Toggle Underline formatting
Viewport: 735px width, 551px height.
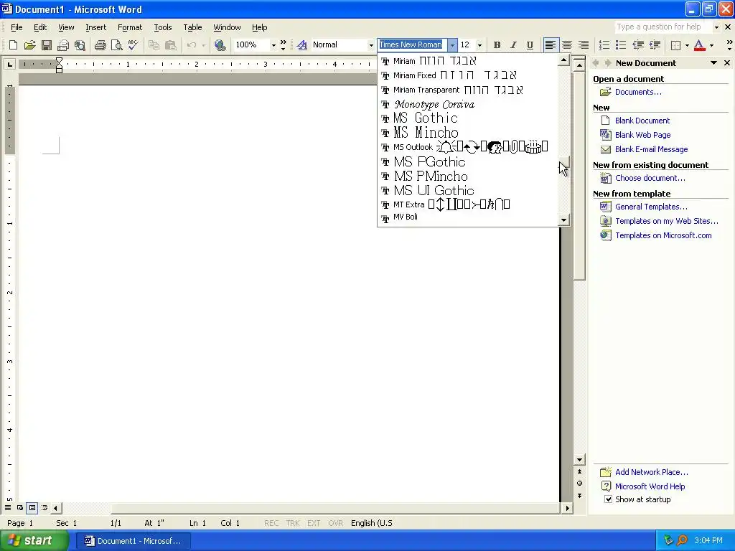(530, 45)
